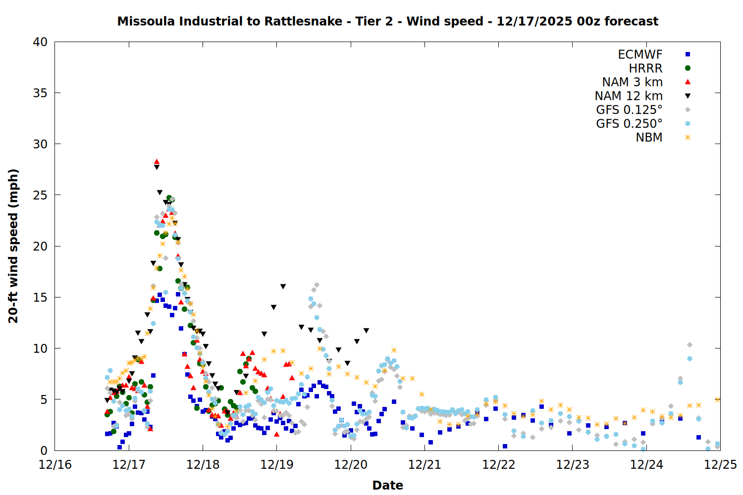Click the 40 tick label on y-axis

click(x=40, y=43)
